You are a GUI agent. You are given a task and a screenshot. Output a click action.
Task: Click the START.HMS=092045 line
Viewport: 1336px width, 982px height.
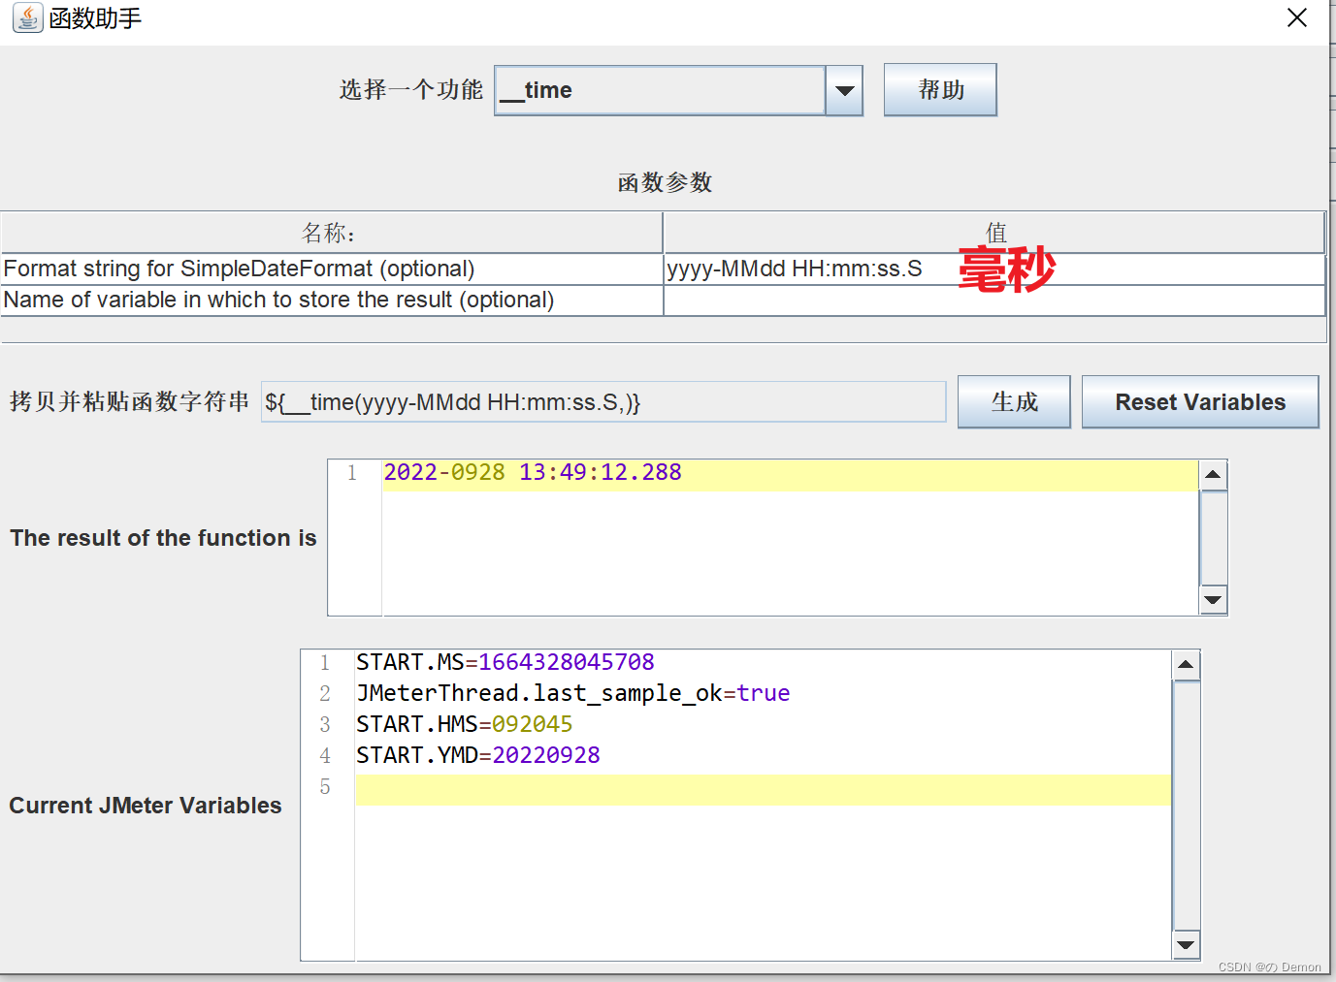[x=464, y=724]
